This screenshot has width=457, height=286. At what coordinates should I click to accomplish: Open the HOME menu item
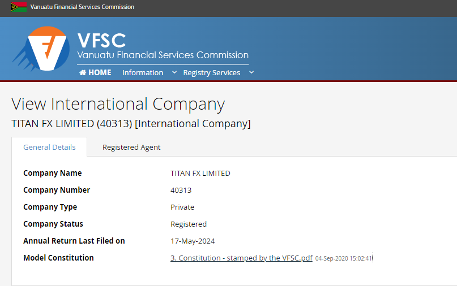tap(95, 72)
